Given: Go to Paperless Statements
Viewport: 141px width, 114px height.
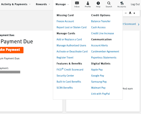Looking at the screenshot, I should tap(104, 58).
